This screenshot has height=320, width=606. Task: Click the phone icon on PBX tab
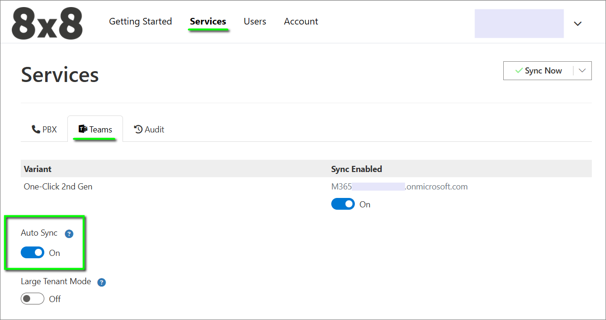[36, 129]
